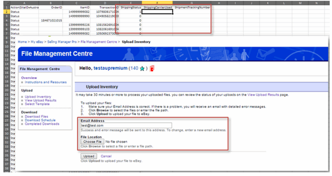
Task: Open Download Files sidebar link
Action: [36, 116]
